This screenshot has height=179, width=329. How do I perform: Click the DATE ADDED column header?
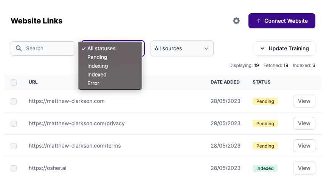tap(225, 82)
